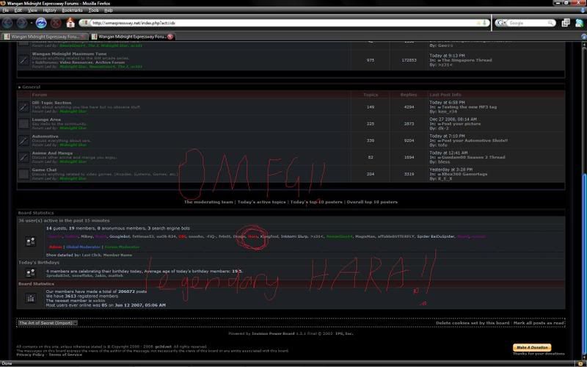Open 'Post your picture' topic link
Image resolution: width=587 pixels, height=367 pixels.
(461, 123)
